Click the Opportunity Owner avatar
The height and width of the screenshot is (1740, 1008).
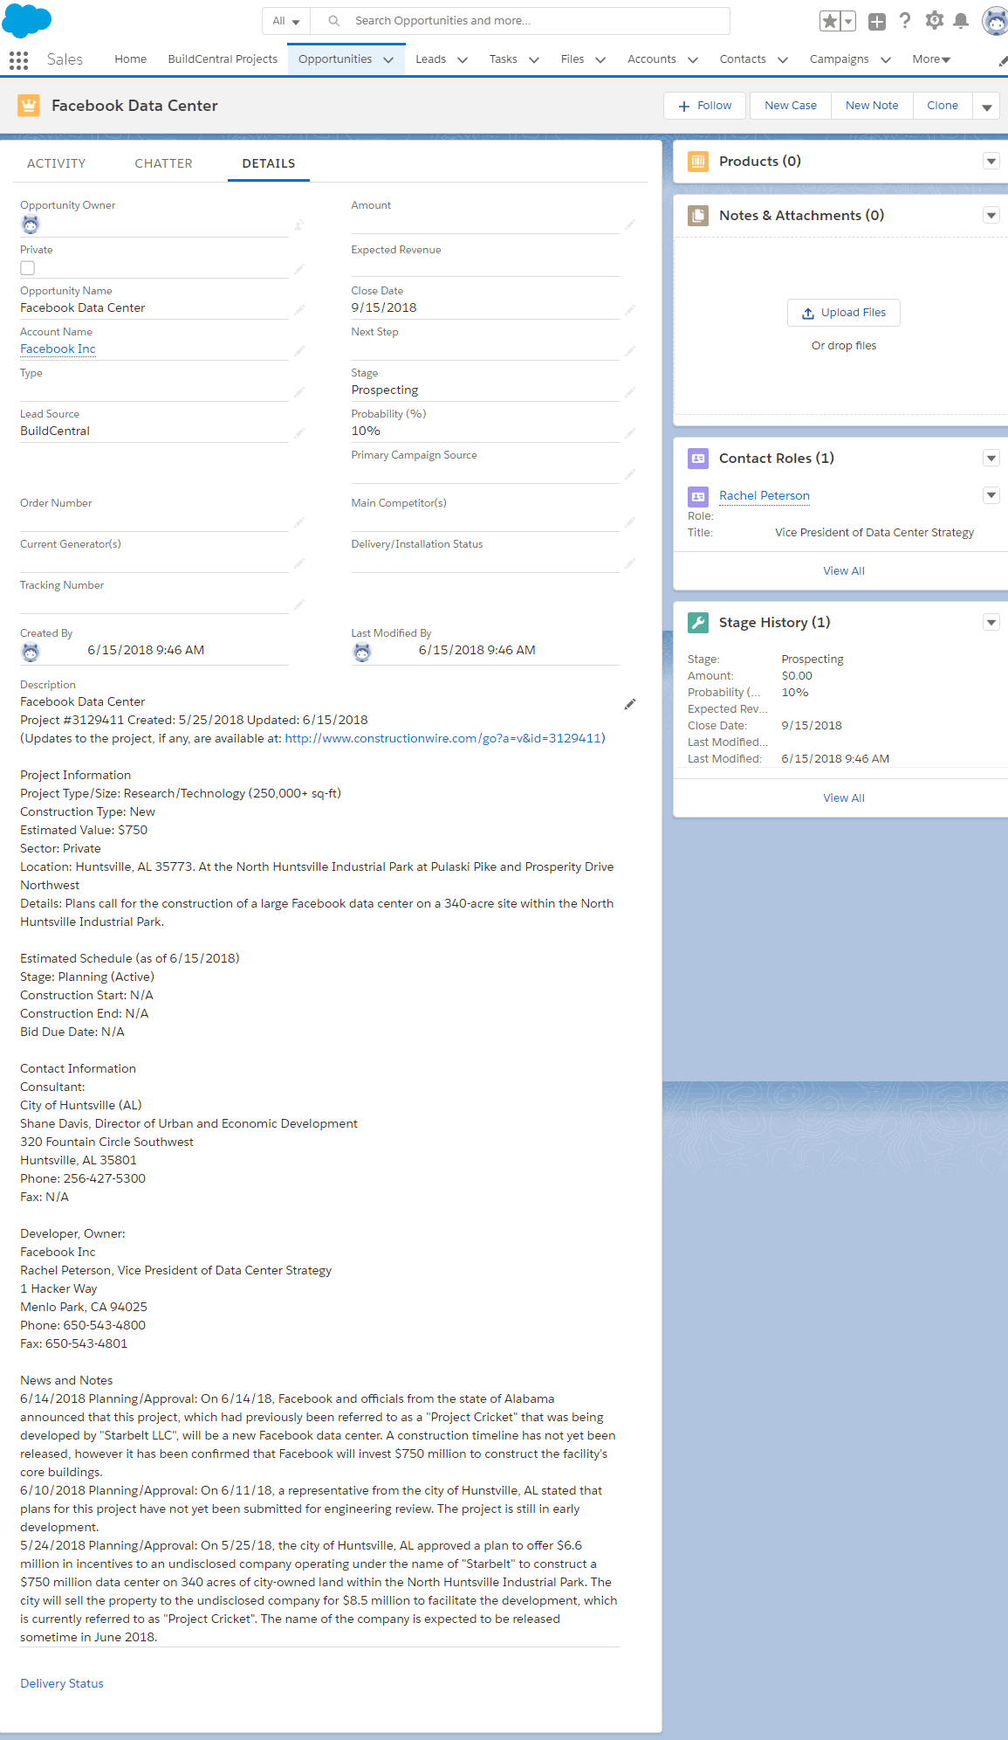point(31,224)
